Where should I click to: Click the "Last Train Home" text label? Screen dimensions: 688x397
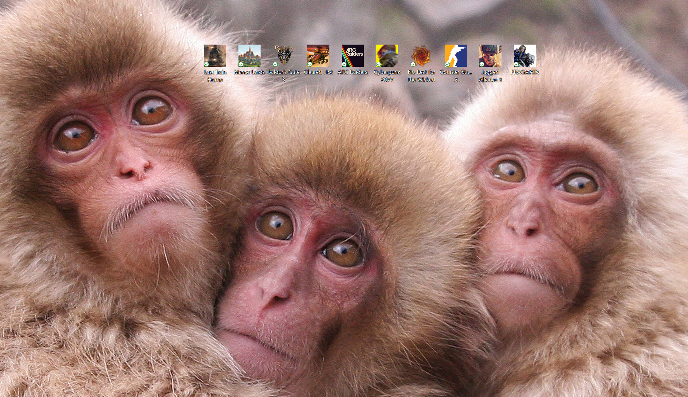coord(215,76)
